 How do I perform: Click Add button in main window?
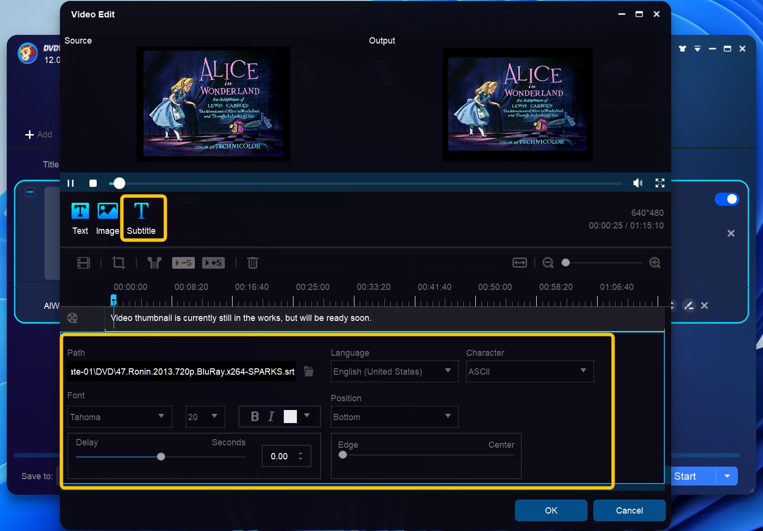pos(39,135)
